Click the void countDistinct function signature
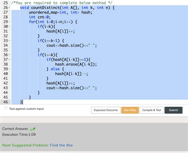Screen dimensions: 188x153 (67, 8)
